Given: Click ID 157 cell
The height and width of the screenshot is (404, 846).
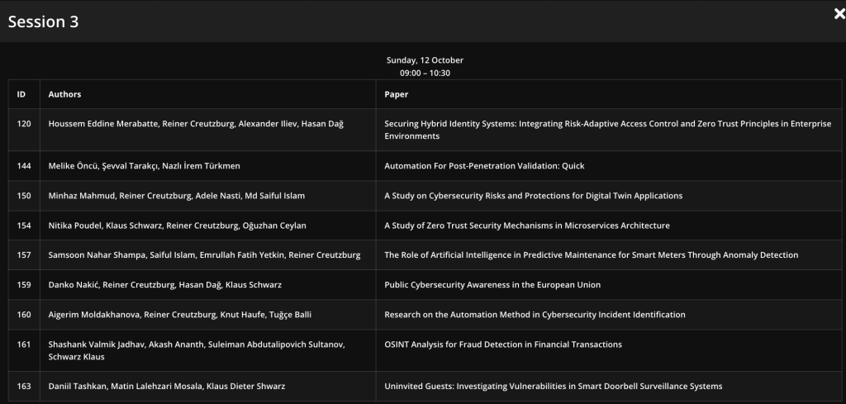Looking at the screenshot, I should 23,255.
